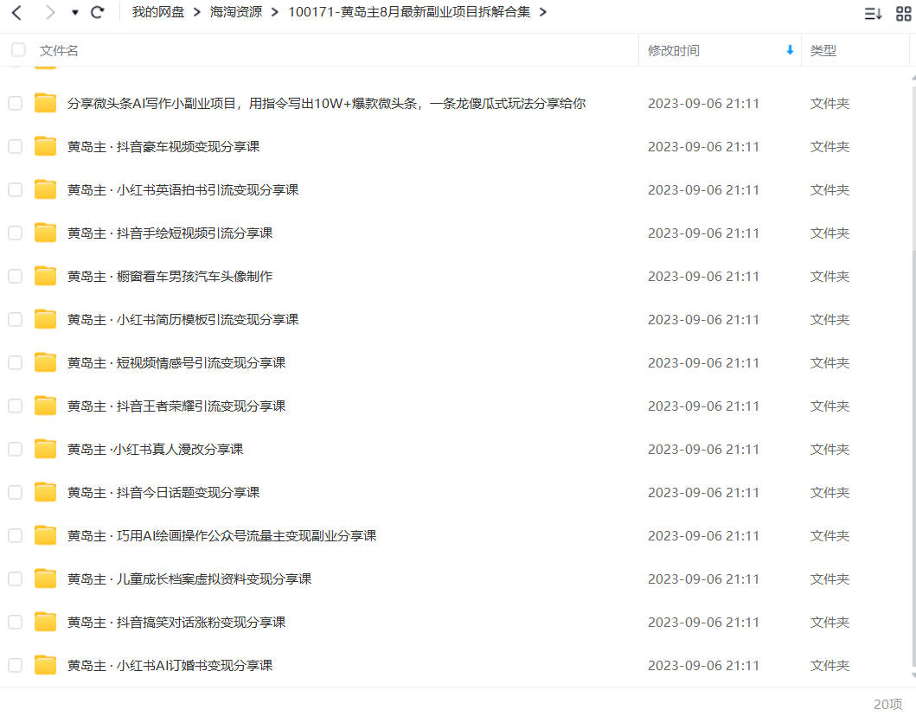
Task: Navigate to the 海淘资源 breadcrumb
Action: (236, 12)
